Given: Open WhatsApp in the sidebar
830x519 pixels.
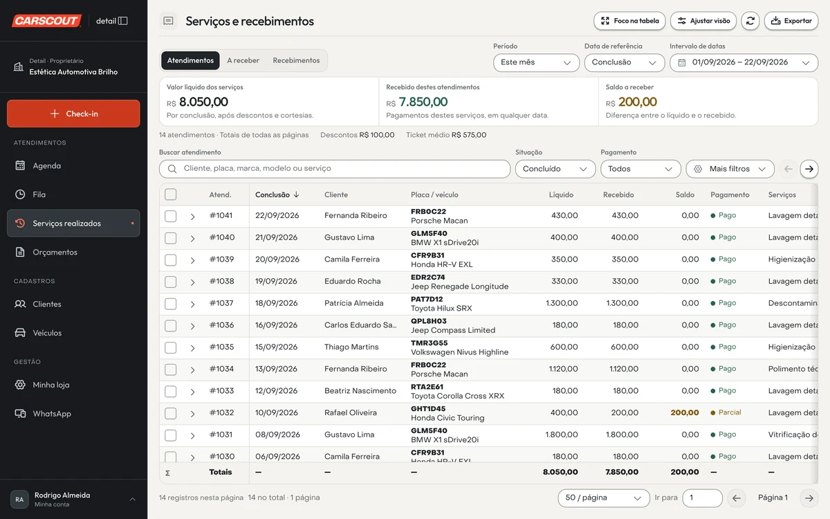Looking at the screenshot, I should pyautogui.click(x=73, y=414).
